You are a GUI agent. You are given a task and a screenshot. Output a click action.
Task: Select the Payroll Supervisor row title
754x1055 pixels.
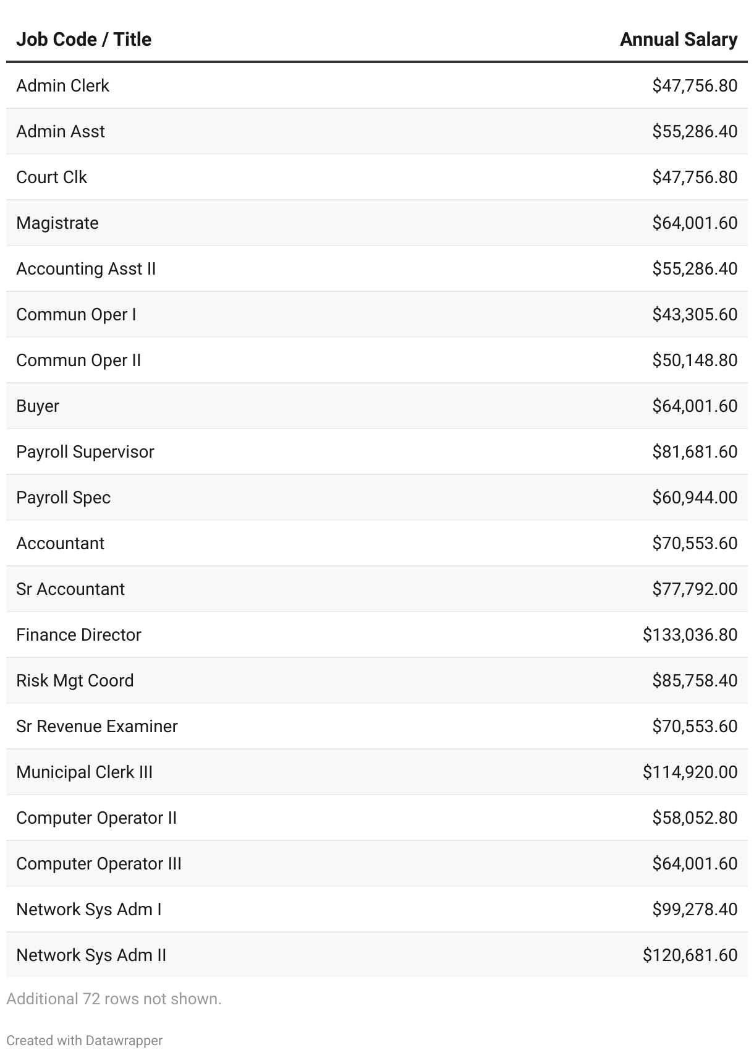click(x=85, y=451)
